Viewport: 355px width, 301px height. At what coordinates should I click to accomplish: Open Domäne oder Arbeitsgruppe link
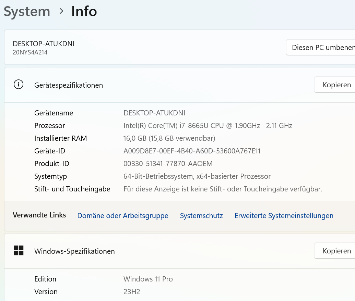123,216
